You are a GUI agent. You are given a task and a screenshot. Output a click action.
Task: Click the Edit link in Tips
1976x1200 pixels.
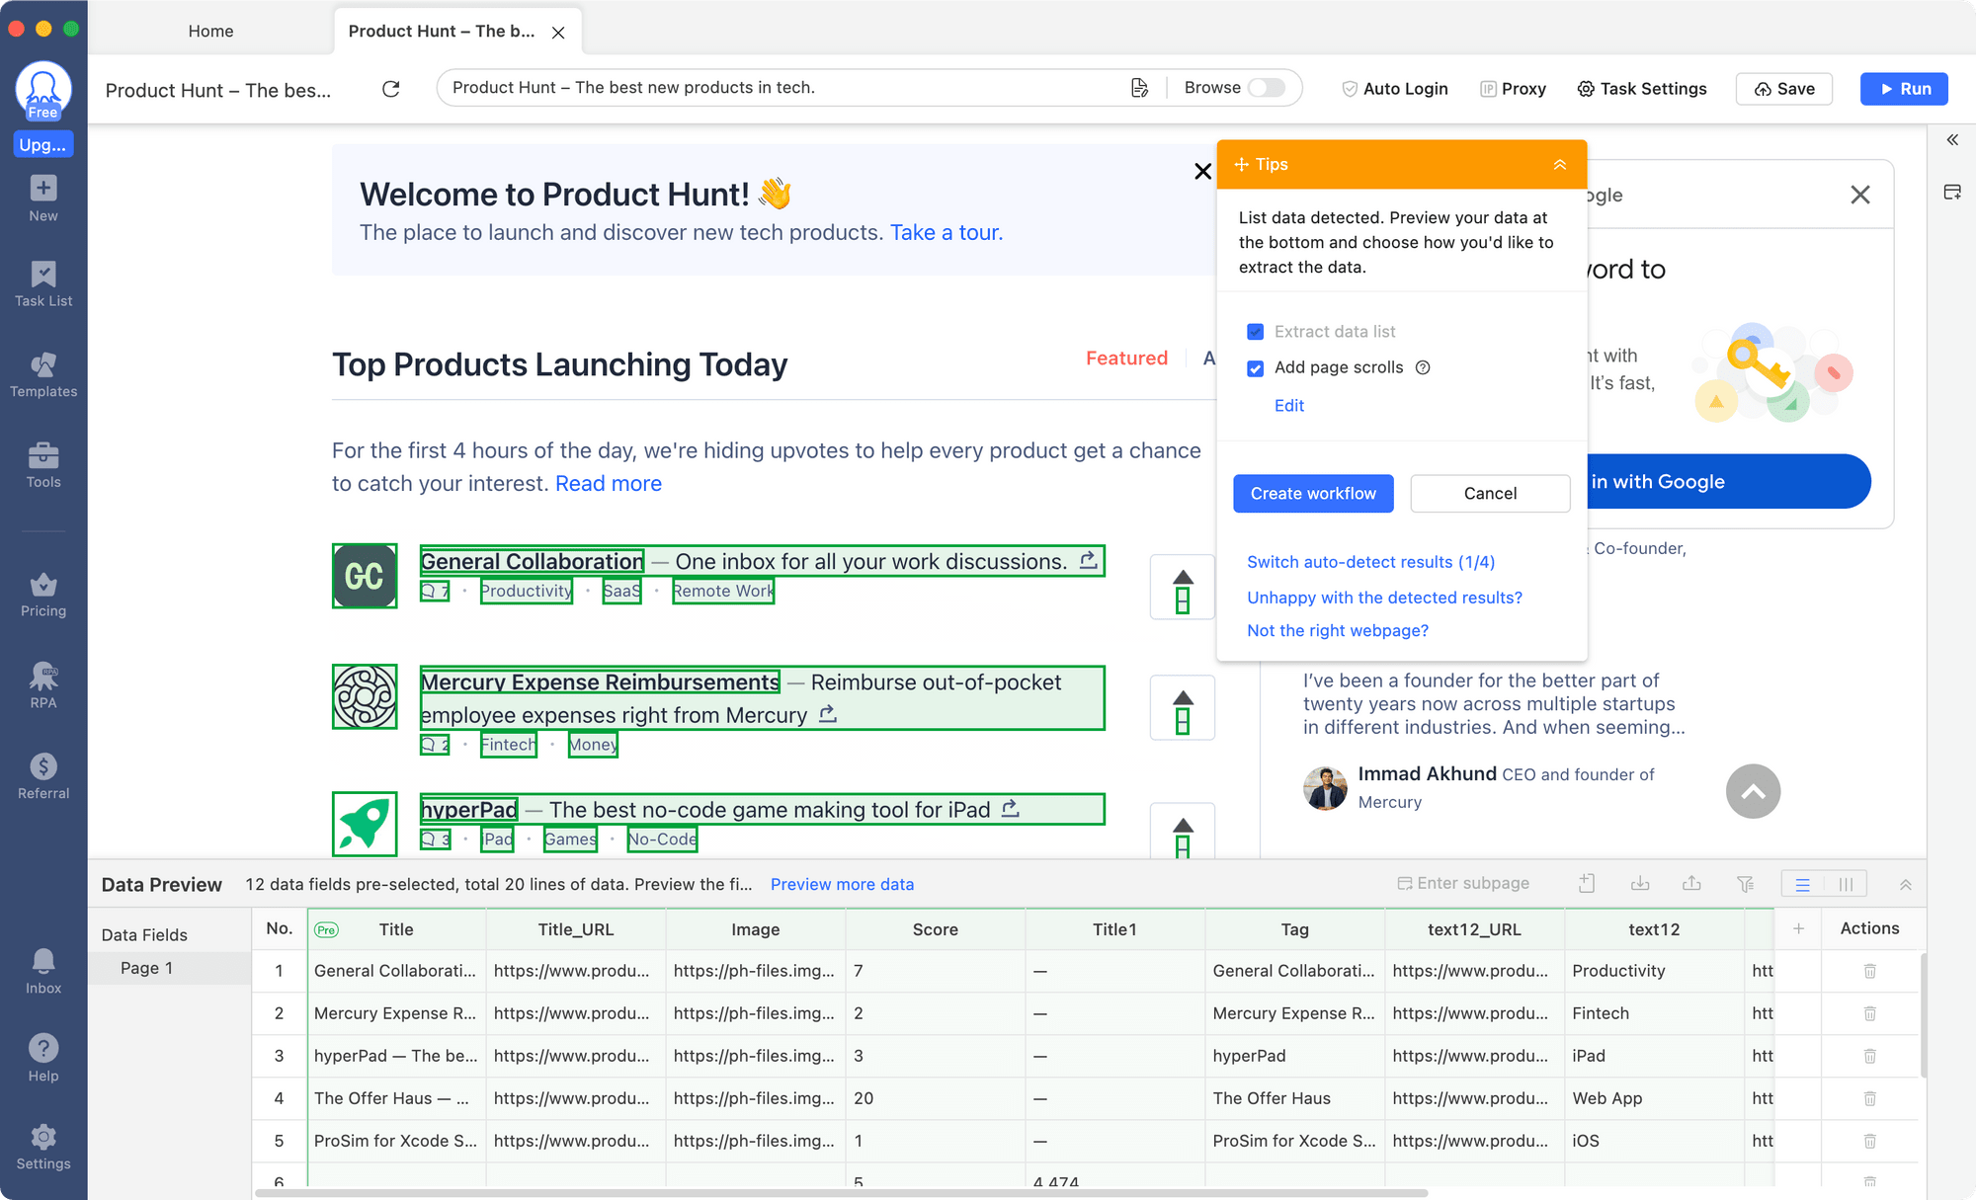pos(1288,406)
